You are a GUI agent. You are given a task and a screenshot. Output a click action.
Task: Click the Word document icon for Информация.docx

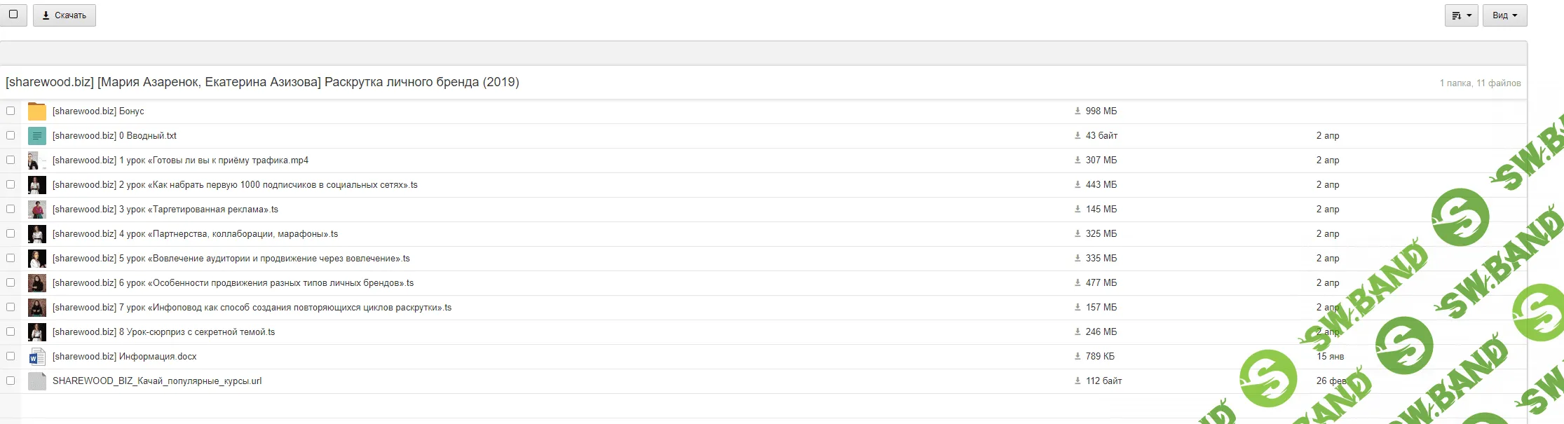[36, 357]
